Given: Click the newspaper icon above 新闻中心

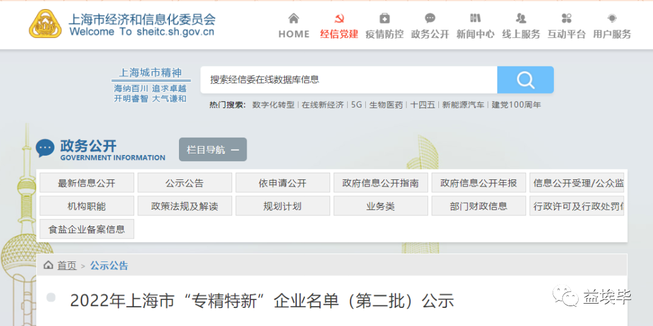Looking at the screenshot, I should coord(475,18).
